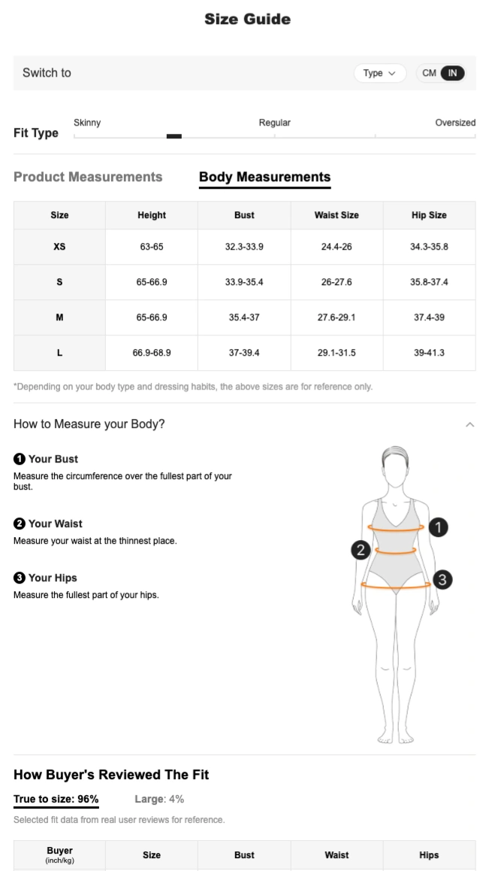Show True to size 96% reviews

56,799
